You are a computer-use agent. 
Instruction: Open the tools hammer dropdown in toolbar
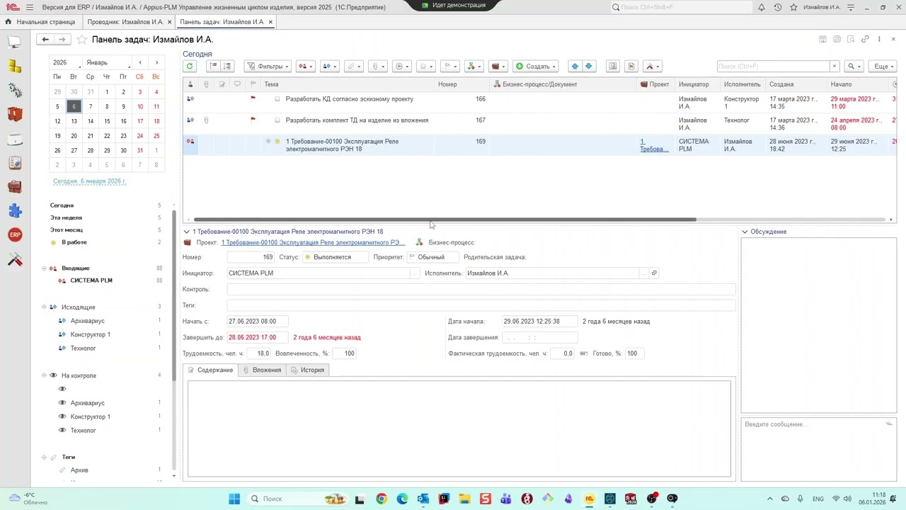(653, 66)
